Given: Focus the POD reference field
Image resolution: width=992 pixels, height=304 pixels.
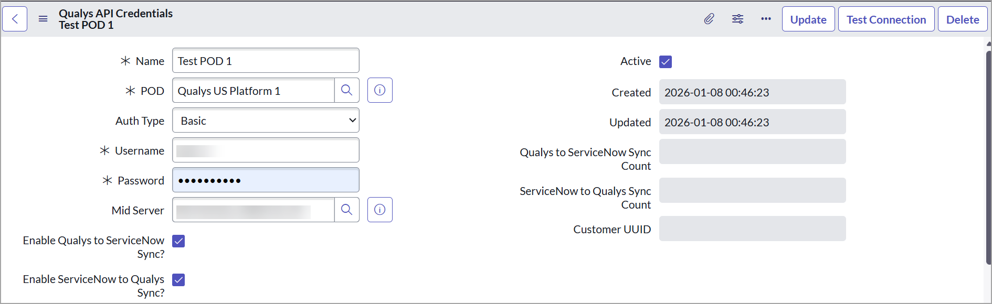Looking at the screenshot, I should [x=254, y=91].
